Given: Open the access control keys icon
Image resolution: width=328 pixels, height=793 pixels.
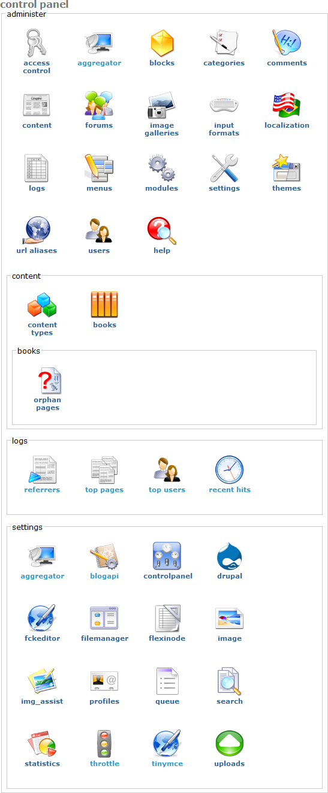Looking at the screenshot, I should [x=37, y=43].
